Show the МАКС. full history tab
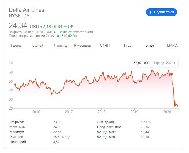Viewport: 189px width, 153px height. click(172, 46)
